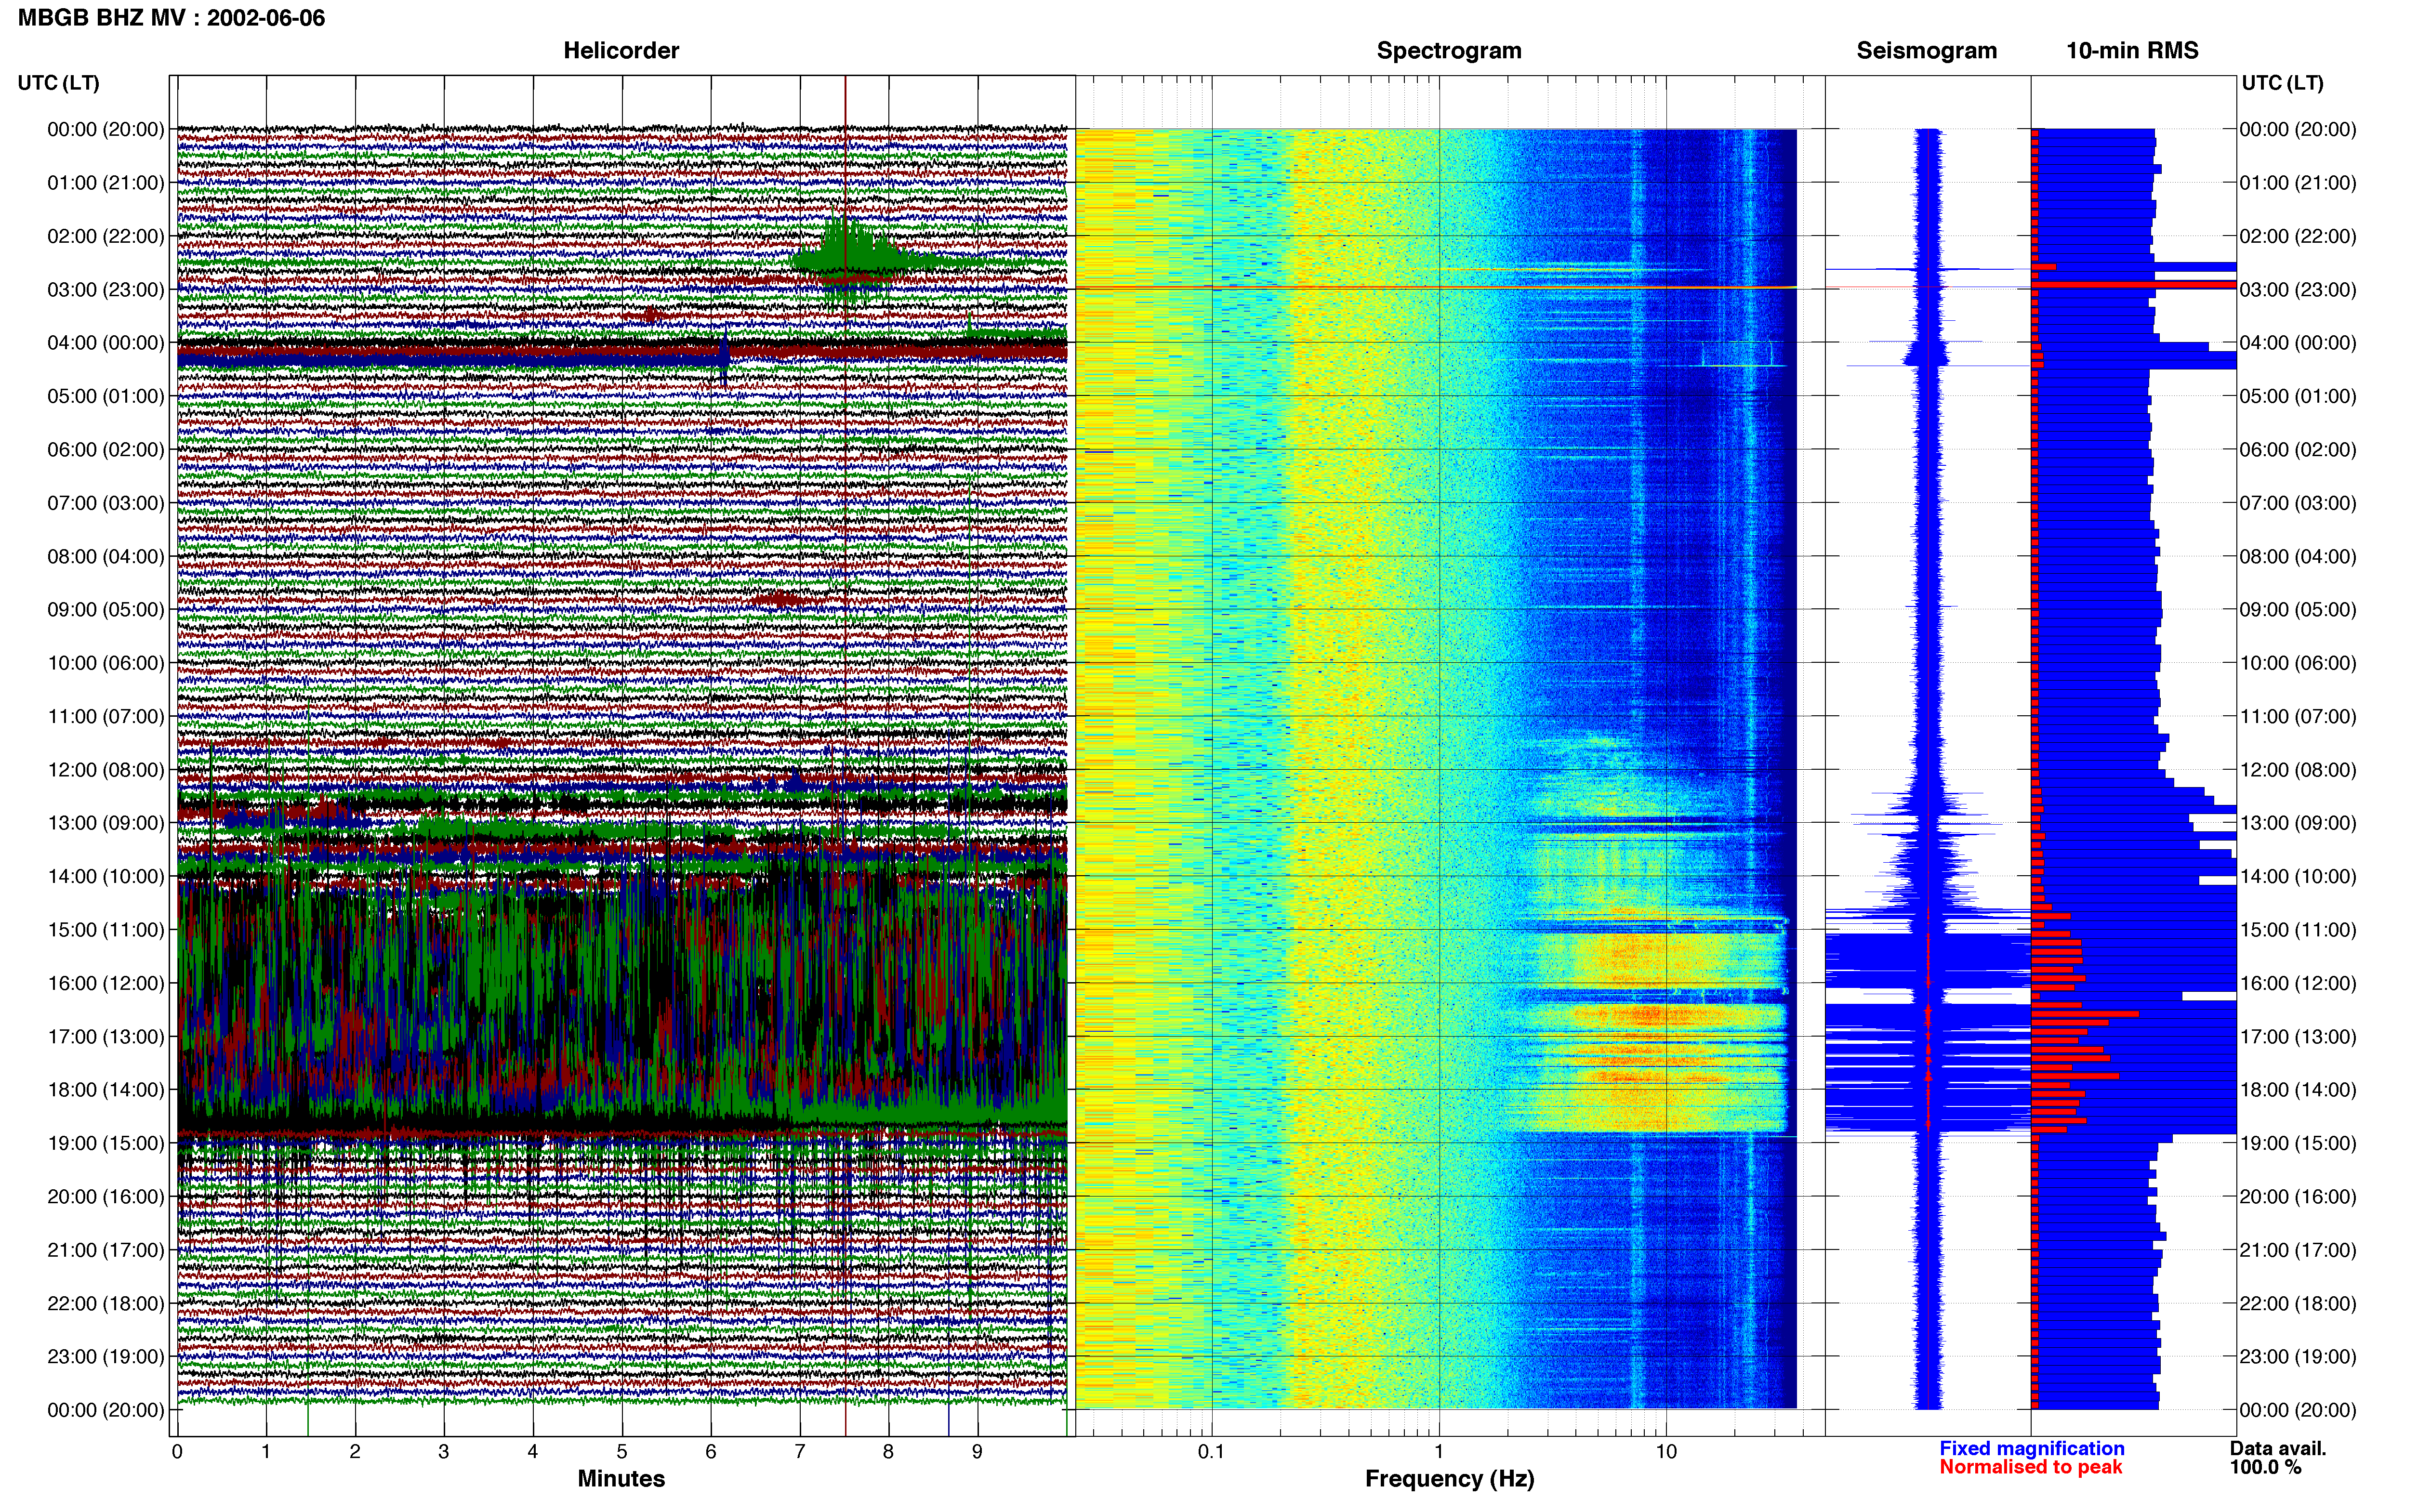Click the right-axis time label '13:00 (09:00)'
The height and width of the screenshot is (1512, 2418).
coord(2298,823)
